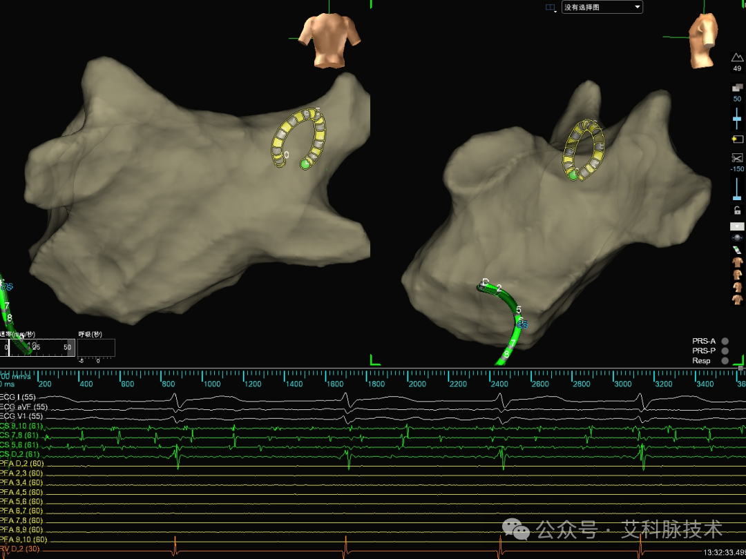The width and height of the screenshot is (746, 559).
Task: Click the mountain-shaped mesh icon above 49
Action: 737,57
